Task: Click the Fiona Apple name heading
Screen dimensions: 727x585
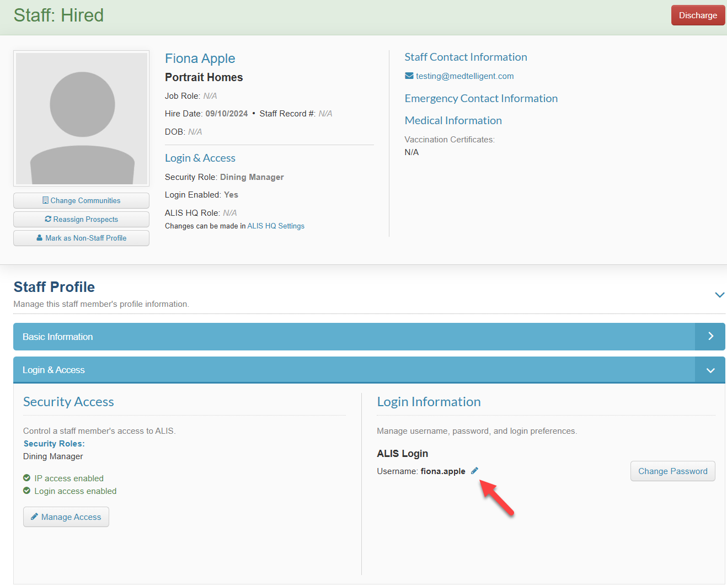Action: click(x=200, y=59)
